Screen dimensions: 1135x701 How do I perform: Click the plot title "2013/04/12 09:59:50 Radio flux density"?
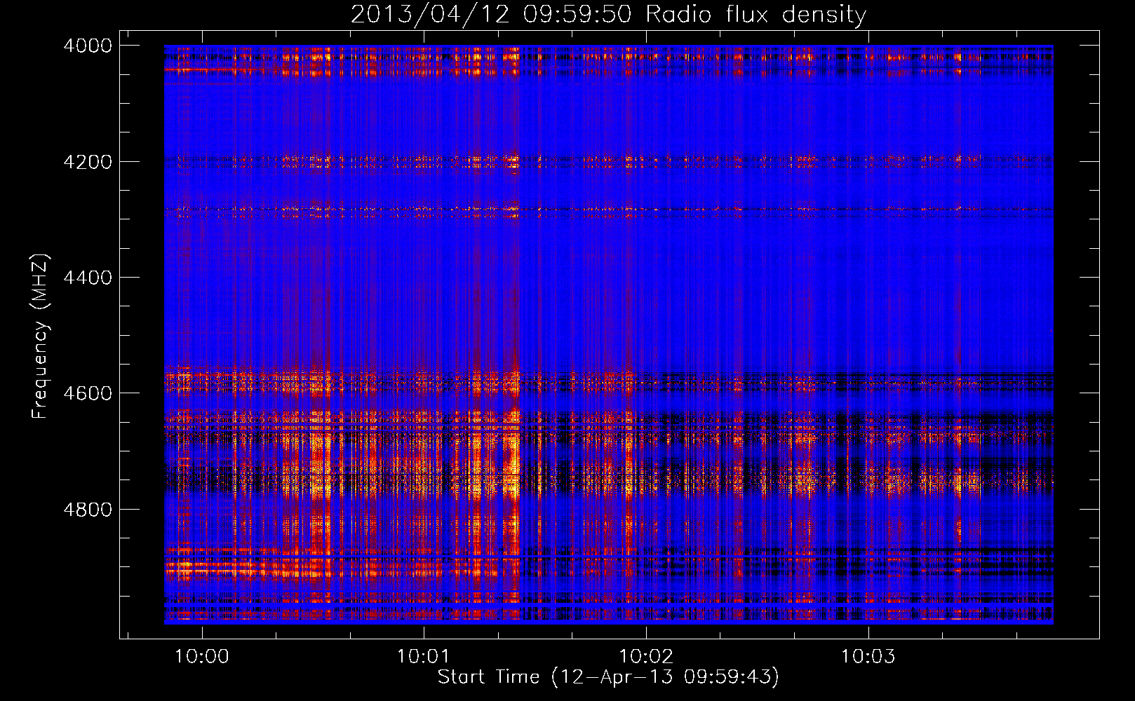[x=608, y=14]
